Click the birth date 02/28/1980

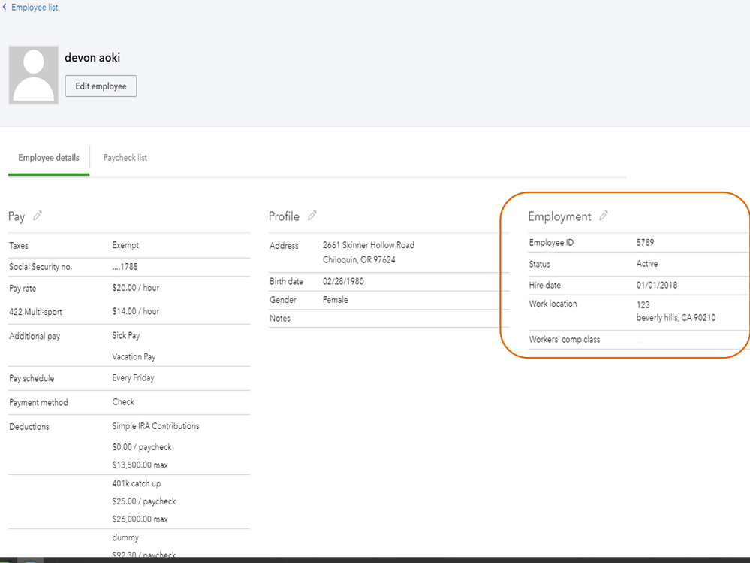point(345,281)
